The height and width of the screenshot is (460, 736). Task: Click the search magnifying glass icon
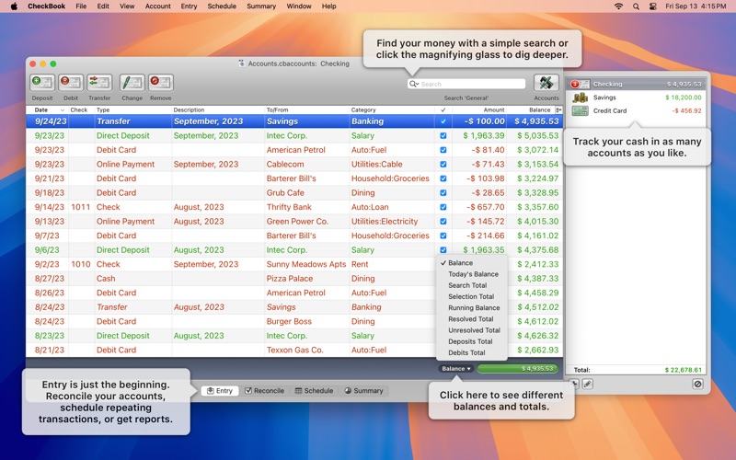pyautogui.click(x=413, y=84)
